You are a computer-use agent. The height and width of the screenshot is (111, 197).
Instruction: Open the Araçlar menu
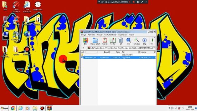[100, 35]
